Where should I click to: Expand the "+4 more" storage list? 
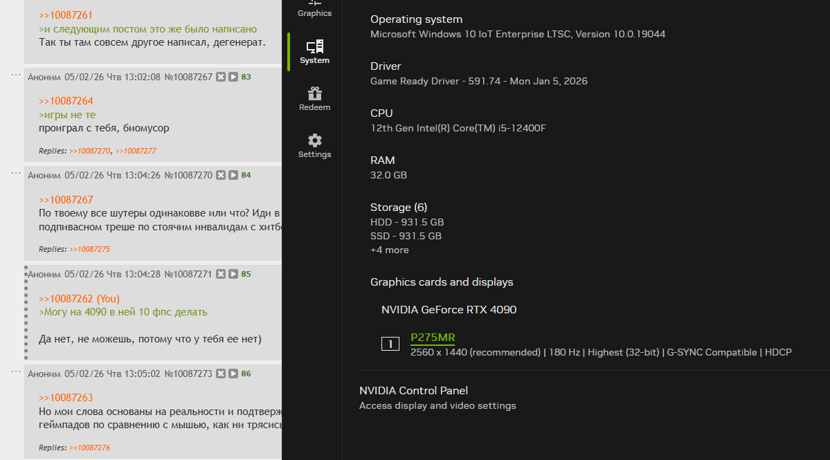pyautogui.click(x=390, y=250)
